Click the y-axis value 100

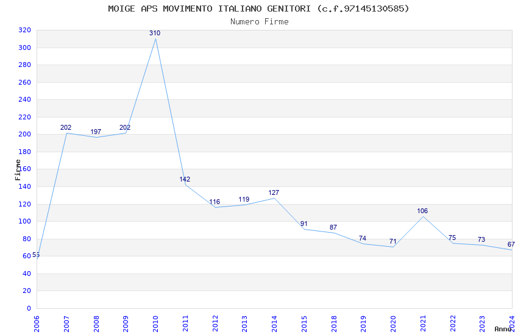click(25, 221)
